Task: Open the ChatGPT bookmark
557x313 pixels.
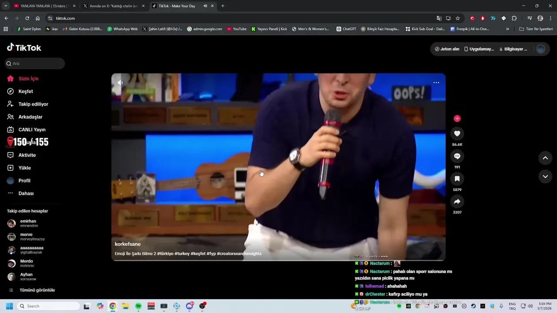Action: point(346,29)
